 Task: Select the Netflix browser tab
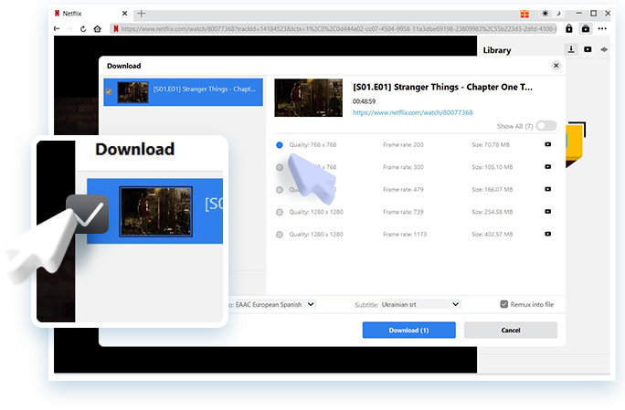click(x=90, y=14)
